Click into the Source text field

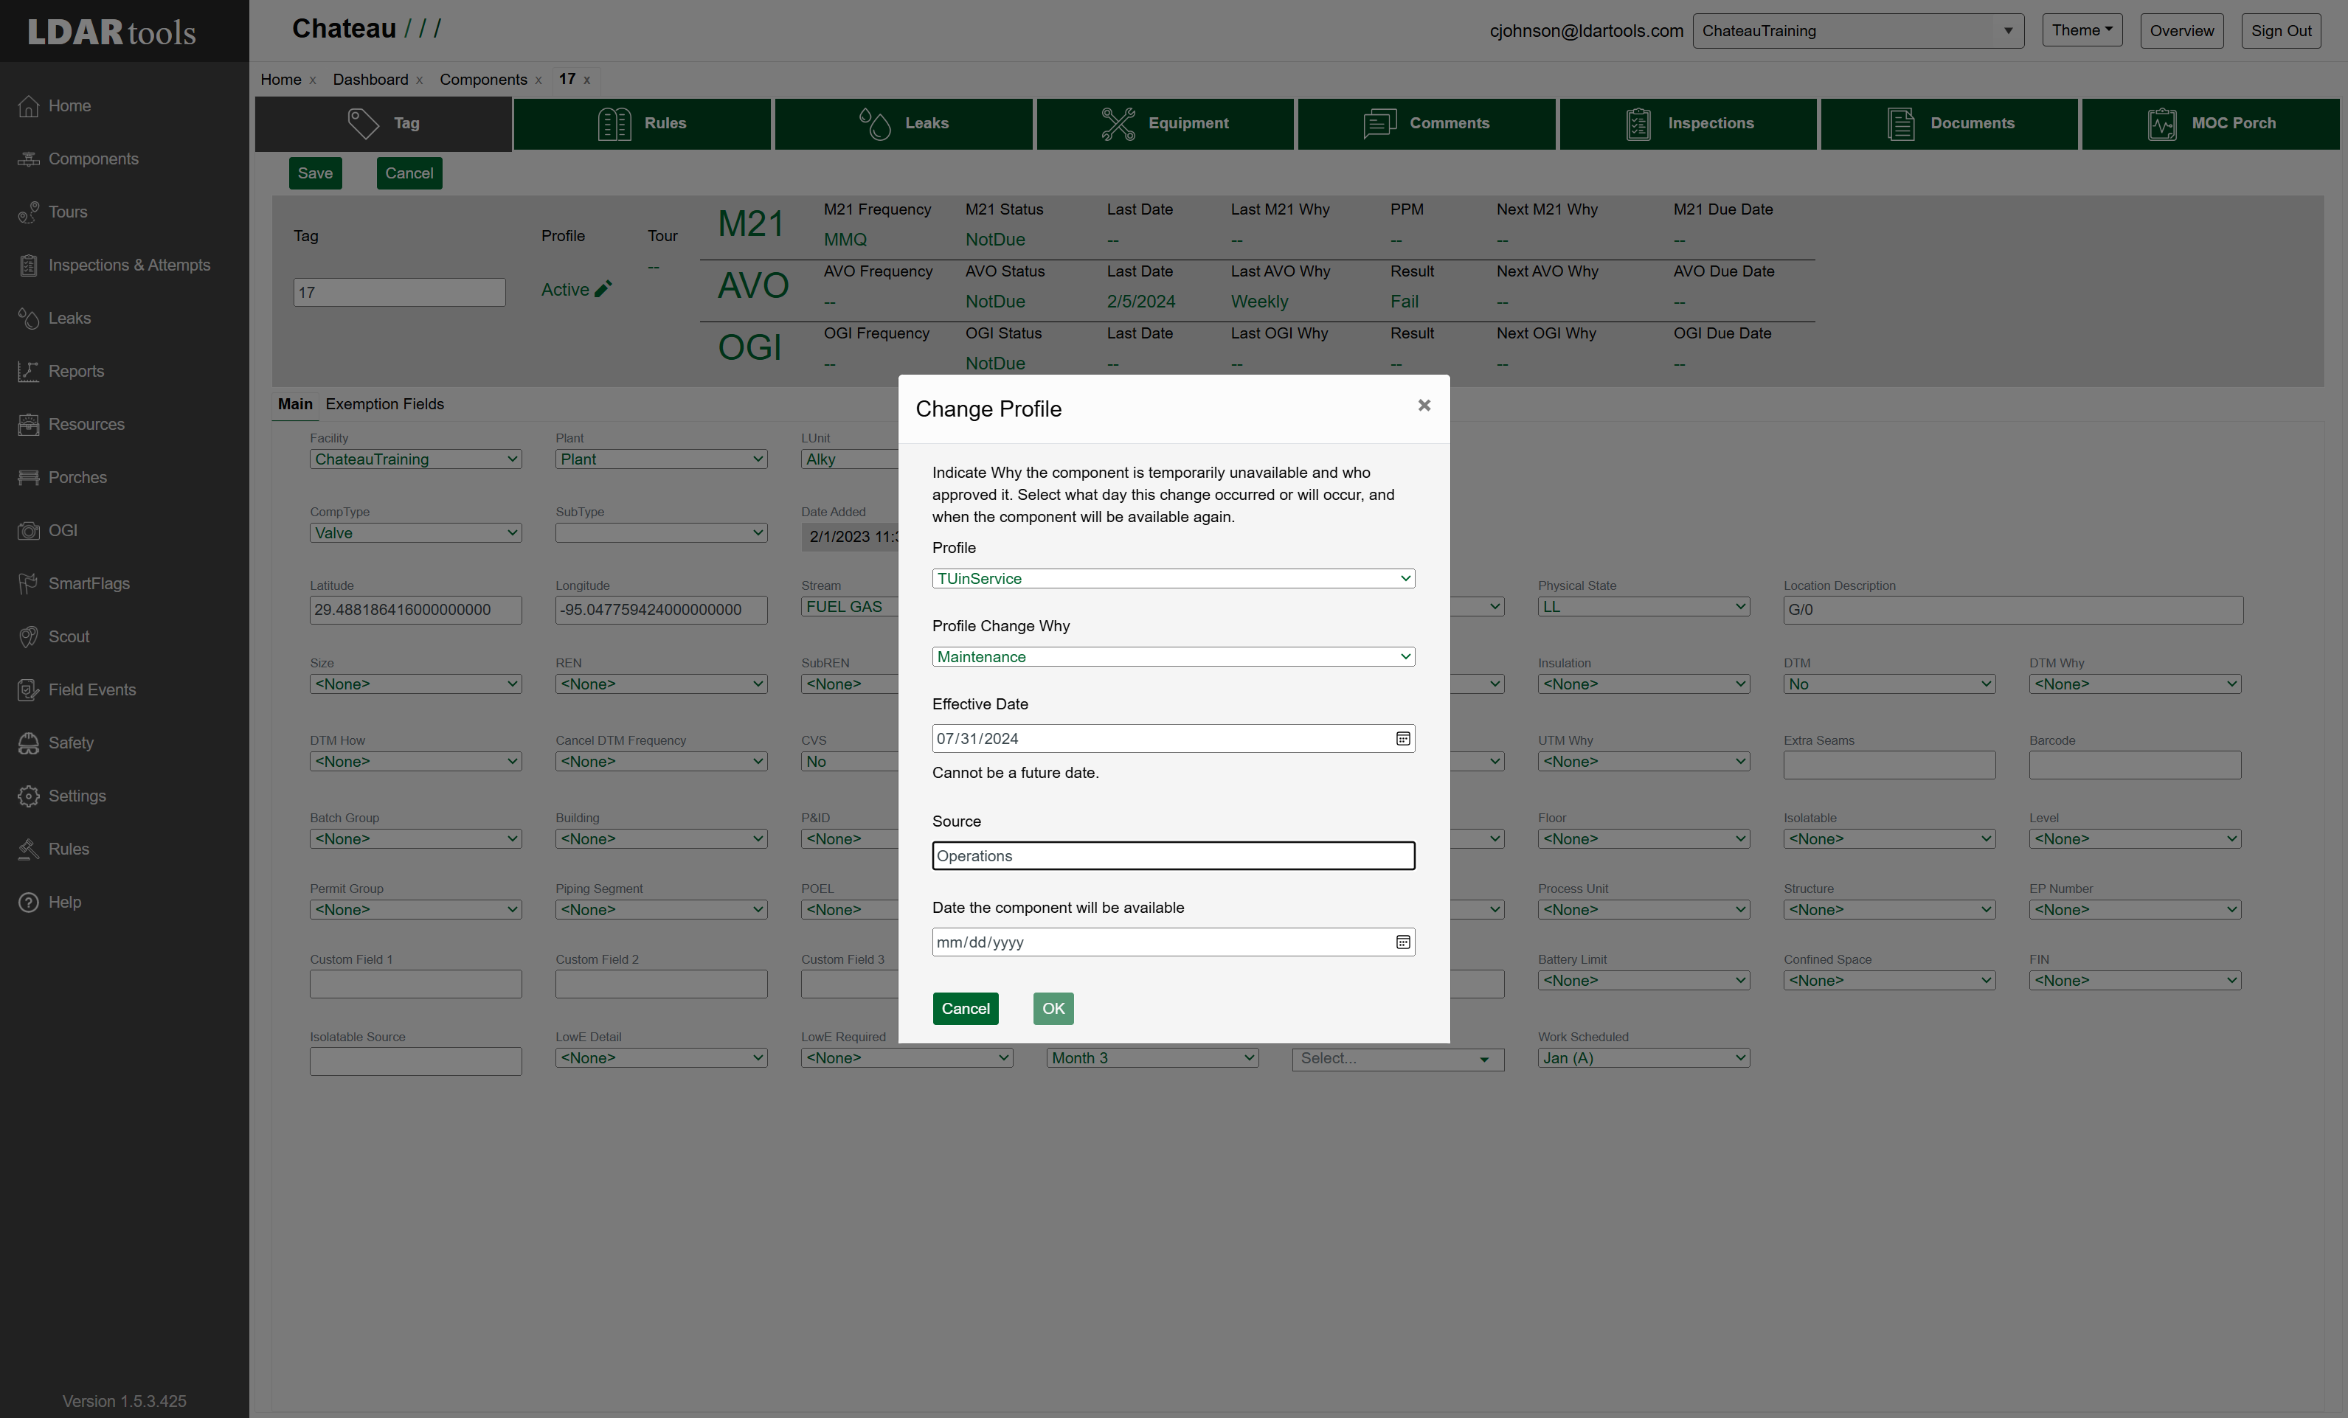[1173, 856]
